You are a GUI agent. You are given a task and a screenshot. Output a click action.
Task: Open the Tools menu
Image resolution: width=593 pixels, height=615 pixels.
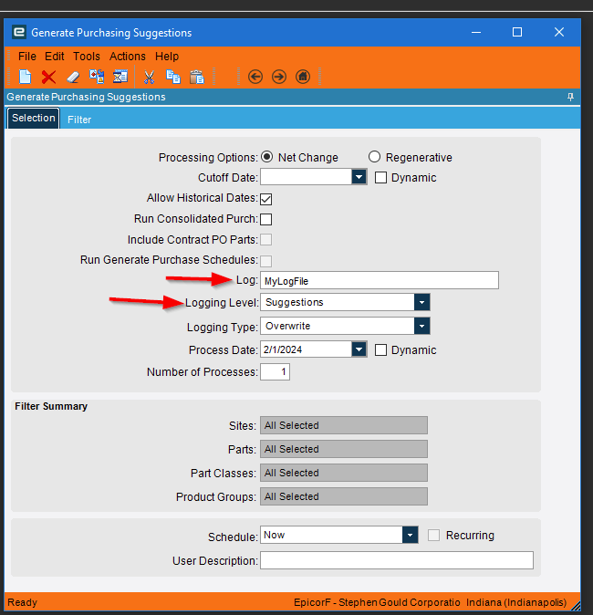click(x=87, y=57)
